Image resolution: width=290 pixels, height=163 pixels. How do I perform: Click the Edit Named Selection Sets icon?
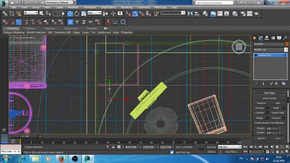pos(156,14)
